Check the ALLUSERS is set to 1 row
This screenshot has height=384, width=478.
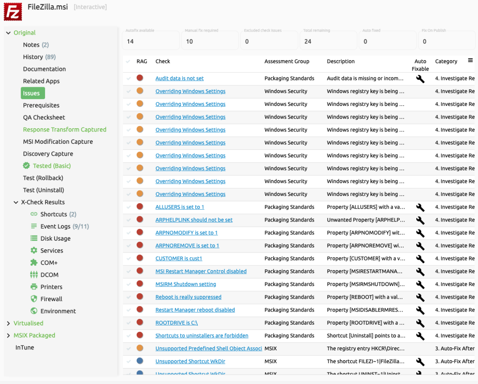click(x=128, y=207)
